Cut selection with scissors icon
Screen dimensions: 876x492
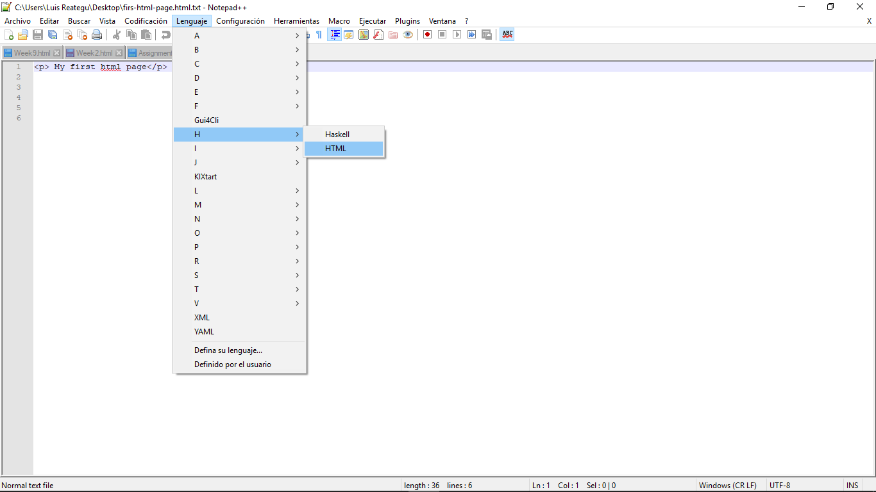(x=117, y=35)
